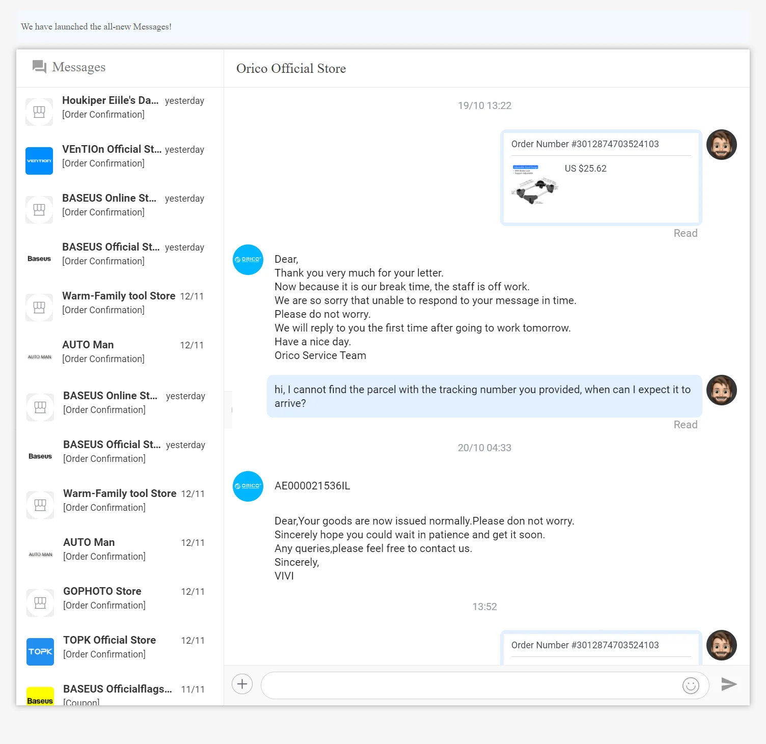The image size is (766, 744).
Task: Click the yesterday label on Houkiper Eiile's row
Action: coord(184,101)
